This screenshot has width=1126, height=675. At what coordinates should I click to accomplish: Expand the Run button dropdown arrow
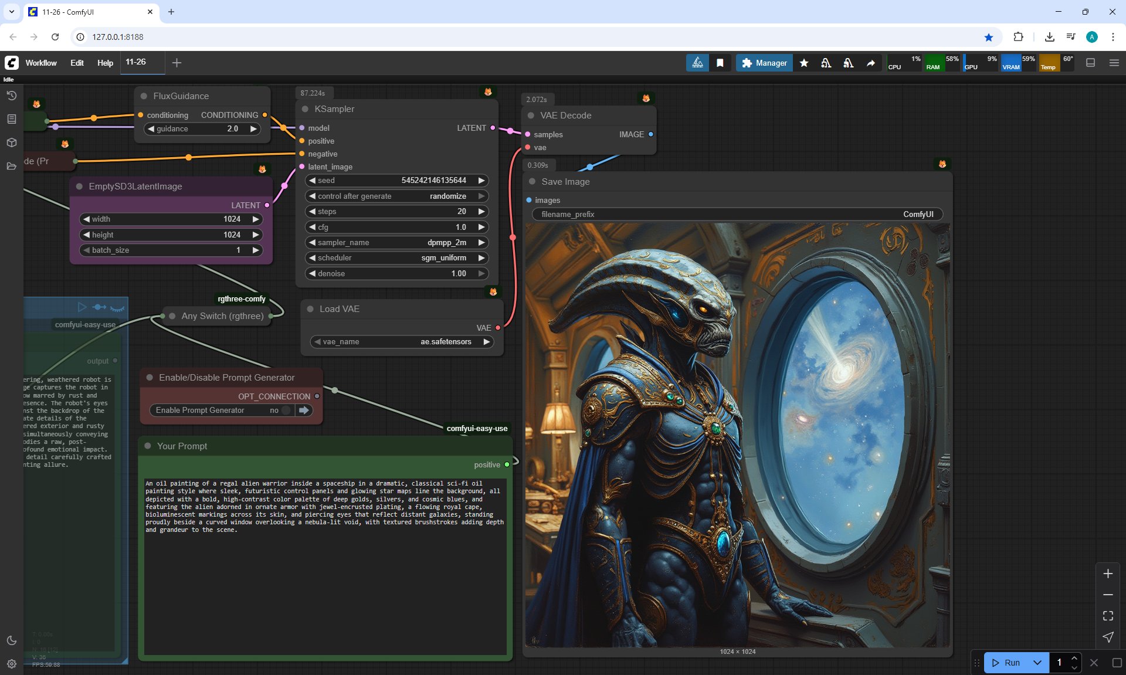point(1037,663)
